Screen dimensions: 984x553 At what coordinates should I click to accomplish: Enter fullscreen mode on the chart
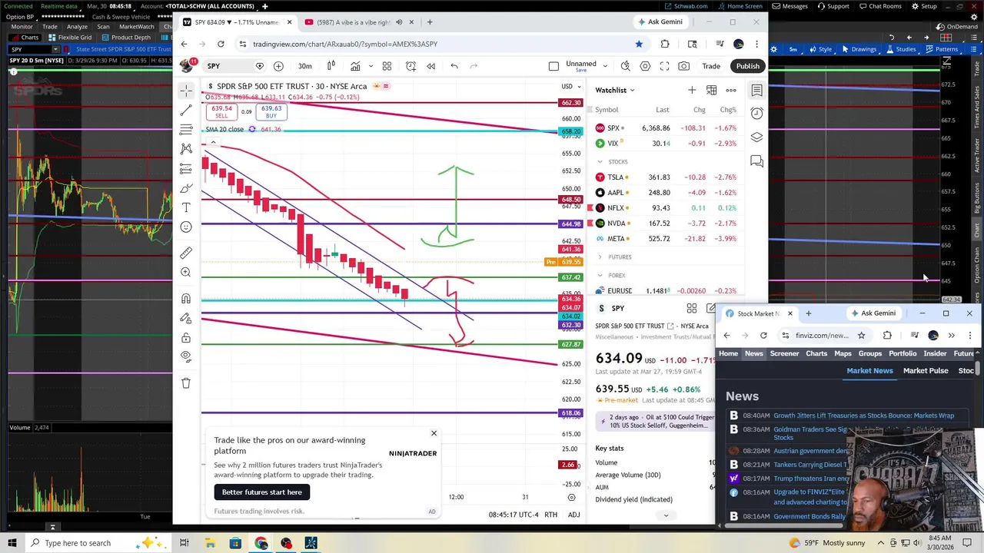tap(664, 66)
